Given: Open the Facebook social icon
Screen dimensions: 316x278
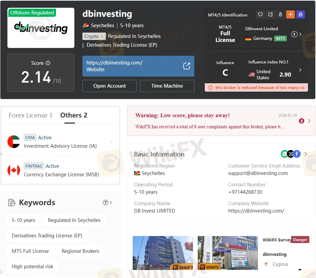Looking at the screenshot, I should coord(297,154).
